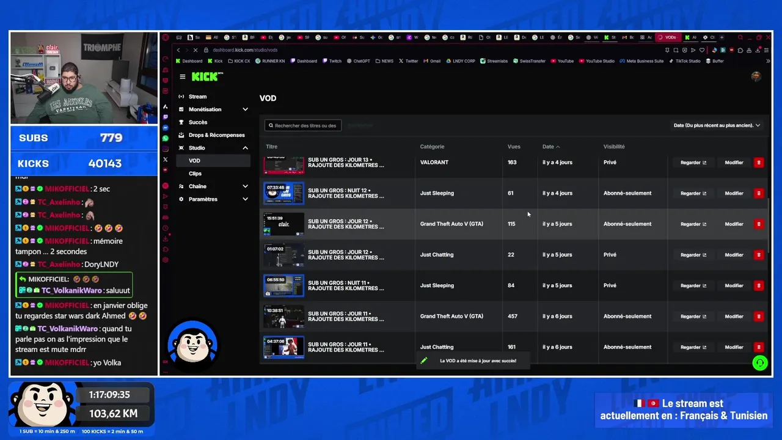Screen dimensions: 782x440
Task: Click Regarder for the JOUR 11 GTA VOD
Action: 693,316
